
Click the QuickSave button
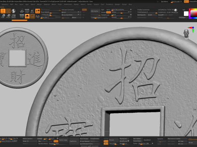click(x=165, y=2)
